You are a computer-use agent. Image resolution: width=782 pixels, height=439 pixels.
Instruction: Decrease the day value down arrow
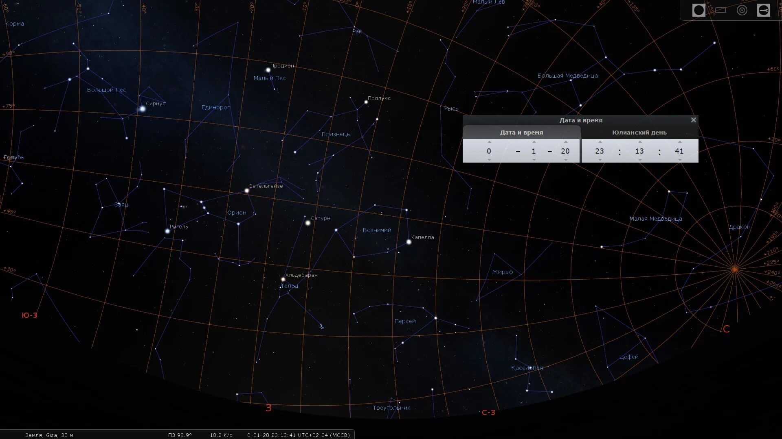(566, 160)
